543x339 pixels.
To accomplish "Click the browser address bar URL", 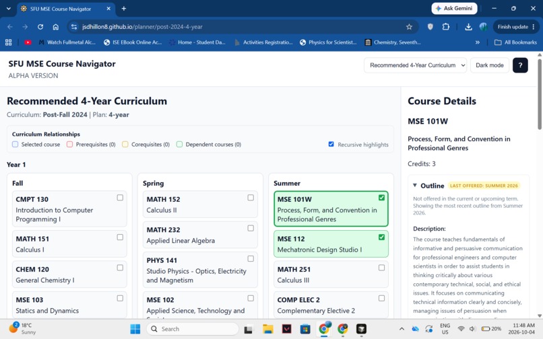I will 142,27.
